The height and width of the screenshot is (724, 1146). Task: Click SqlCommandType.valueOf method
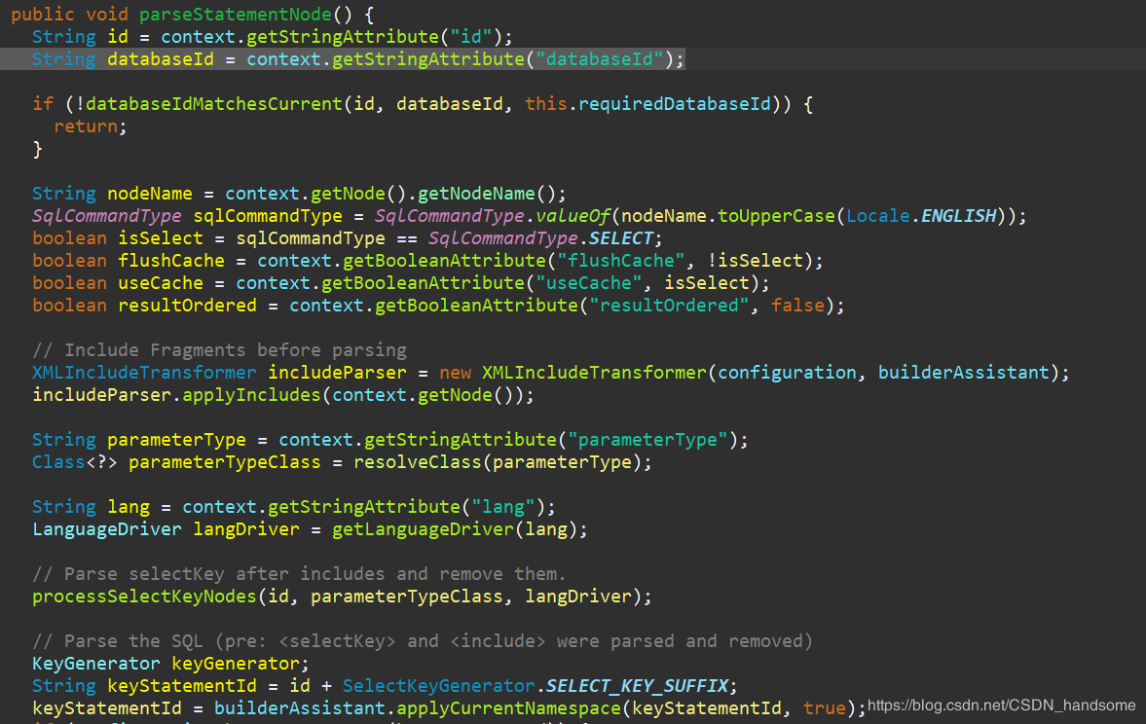492,216
